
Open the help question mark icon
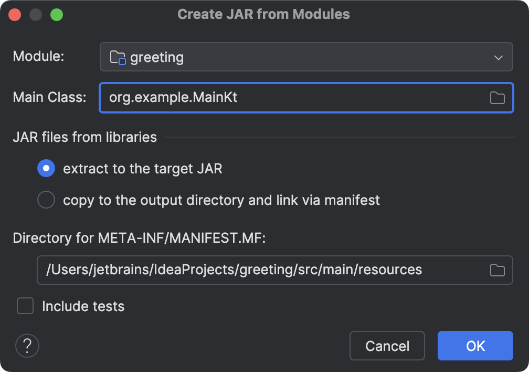pos(27,346)
